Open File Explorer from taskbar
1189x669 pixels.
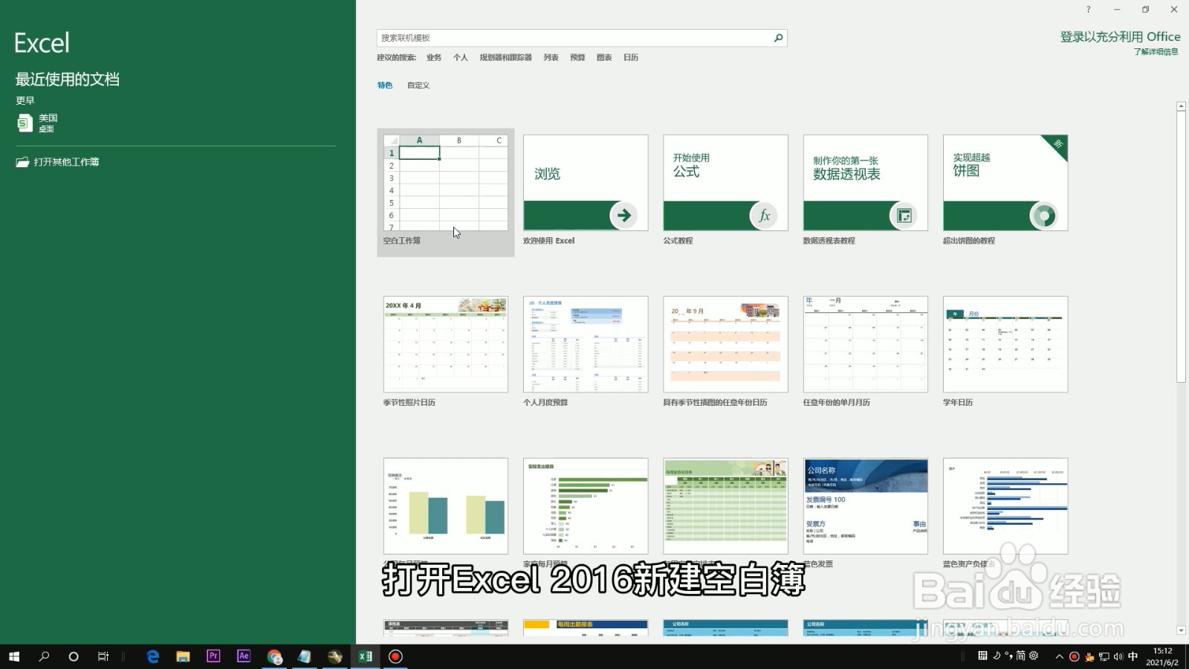pos(183,656)
